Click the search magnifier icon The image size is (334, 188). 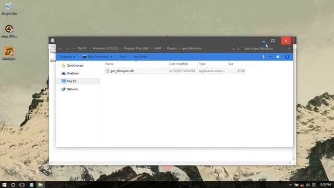pos(289,49)
